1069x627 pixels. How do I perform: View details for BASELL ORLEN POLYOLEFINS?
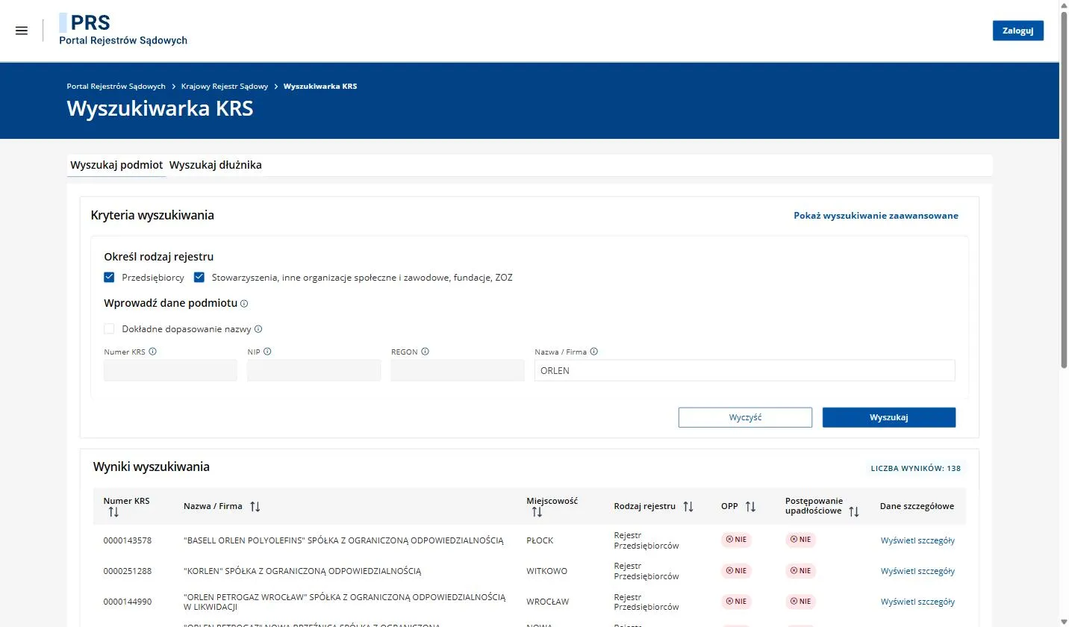coord(917,540)
